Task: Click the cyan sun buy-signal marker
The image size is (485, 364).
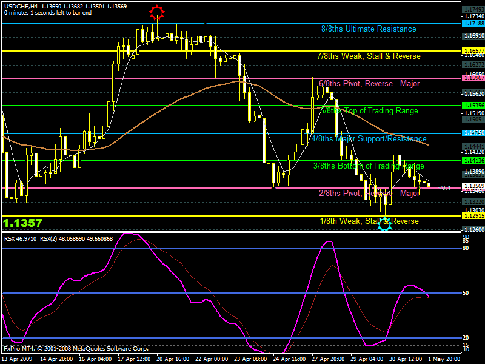Action: tap(385, 224)
